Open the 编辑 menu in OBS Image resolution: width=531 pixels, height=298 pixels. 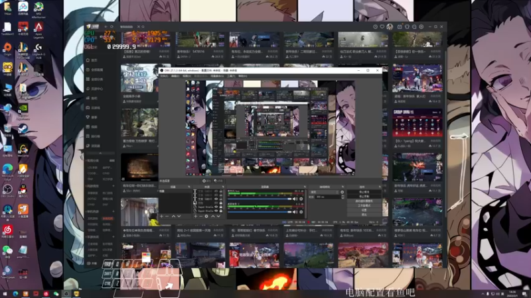coord(175,76)
